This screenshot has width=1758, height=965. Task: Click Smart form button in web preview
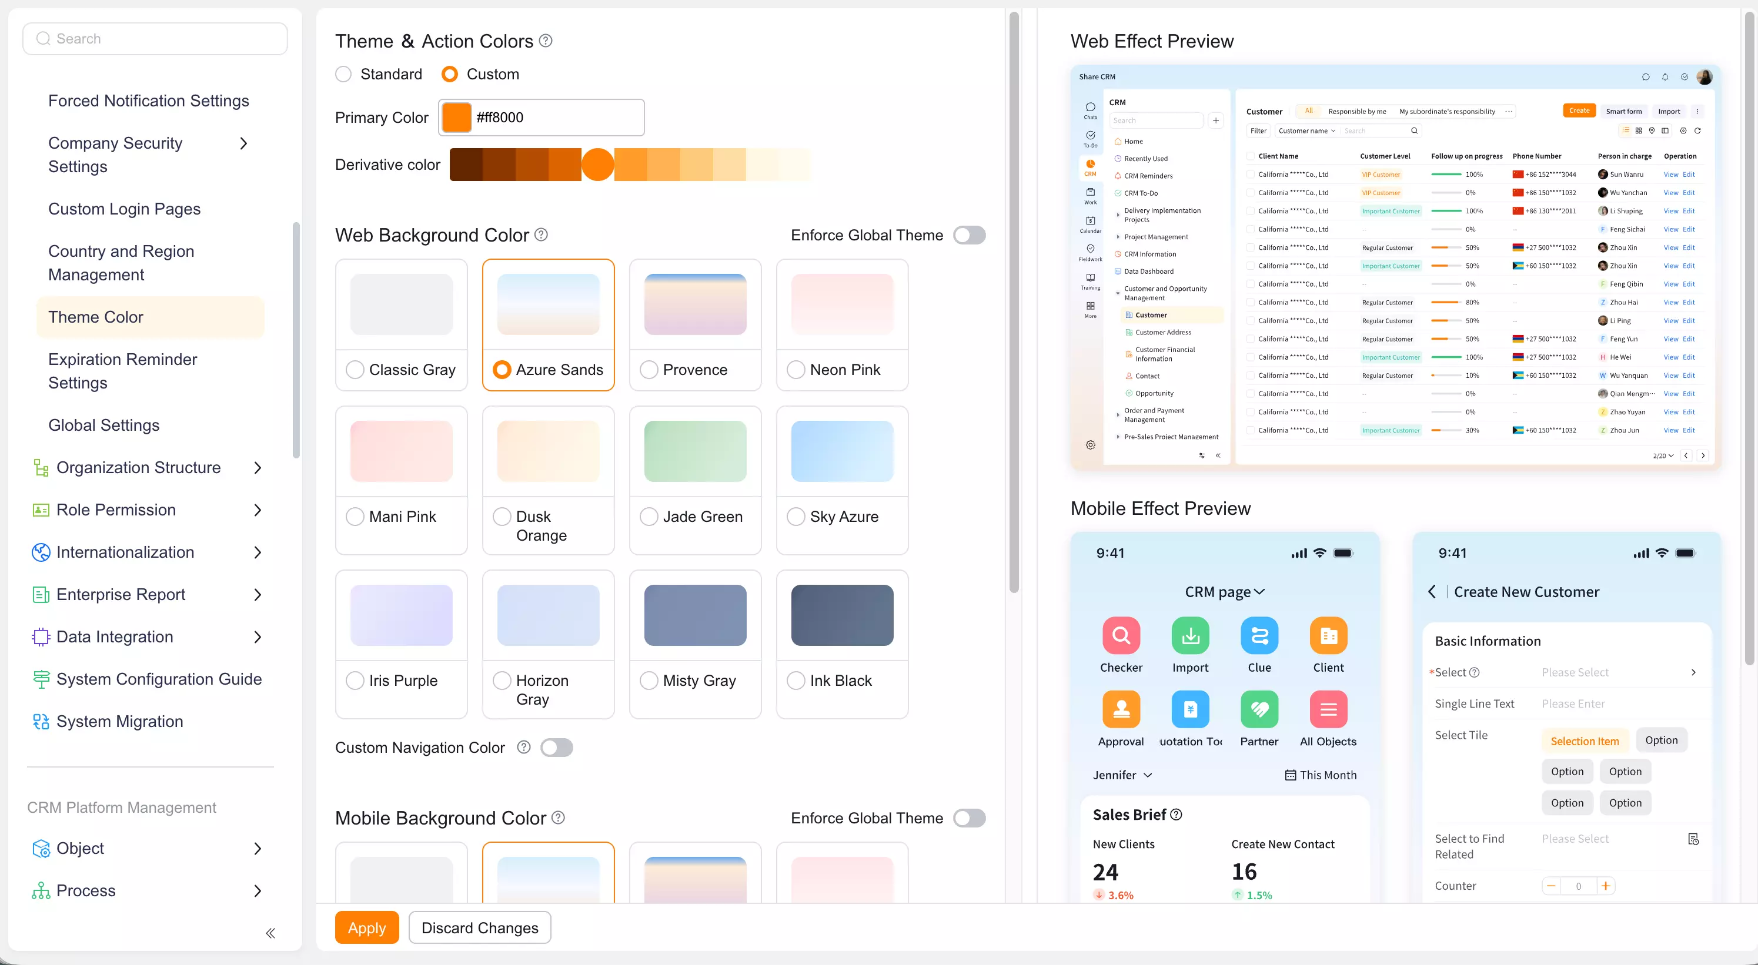1623,111
